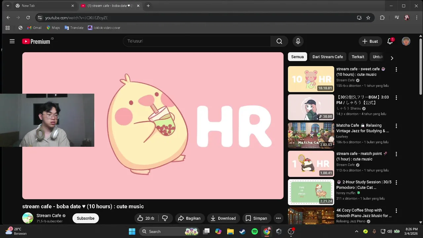
Task: Click the Bagikan share button
Action: click(x=189, y=218)
